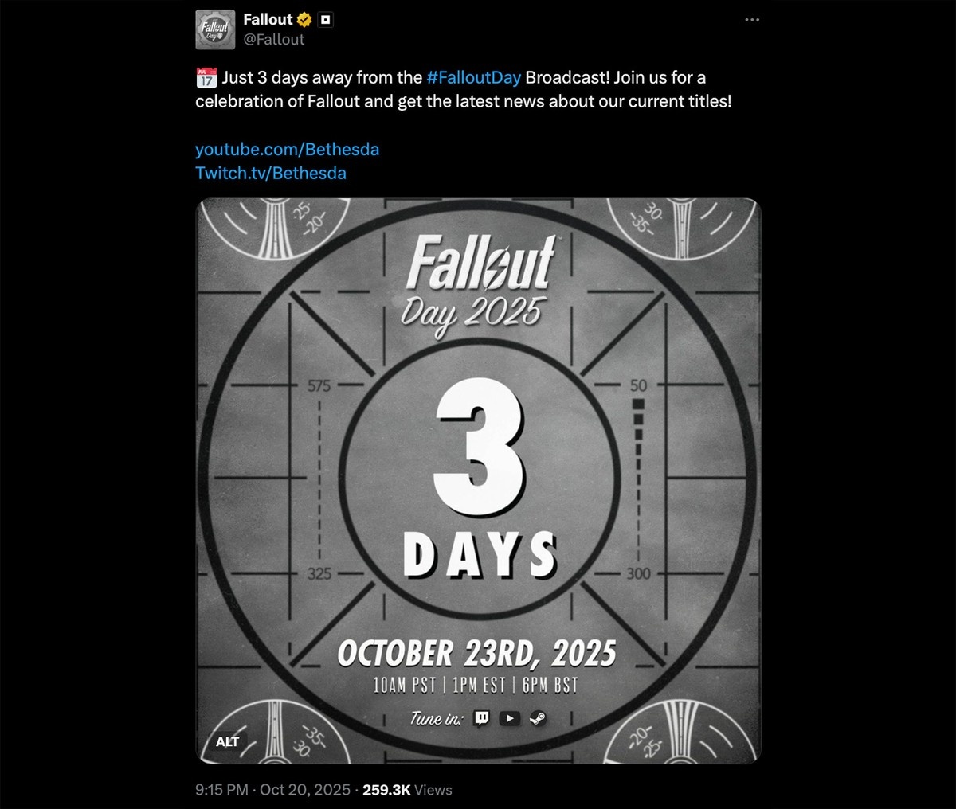Click the Fallout display name
The image size is (956, 809).
pyautogui.click(x=268, y=20)
